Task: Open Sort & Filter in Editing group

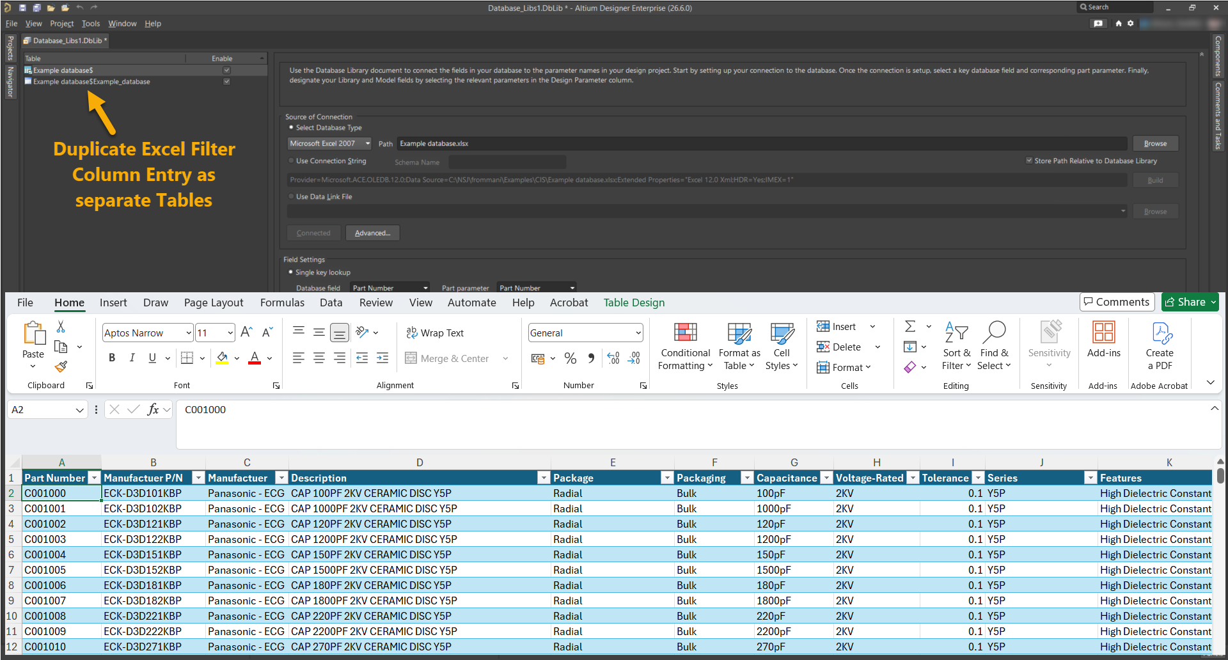Action: (956, 346)
